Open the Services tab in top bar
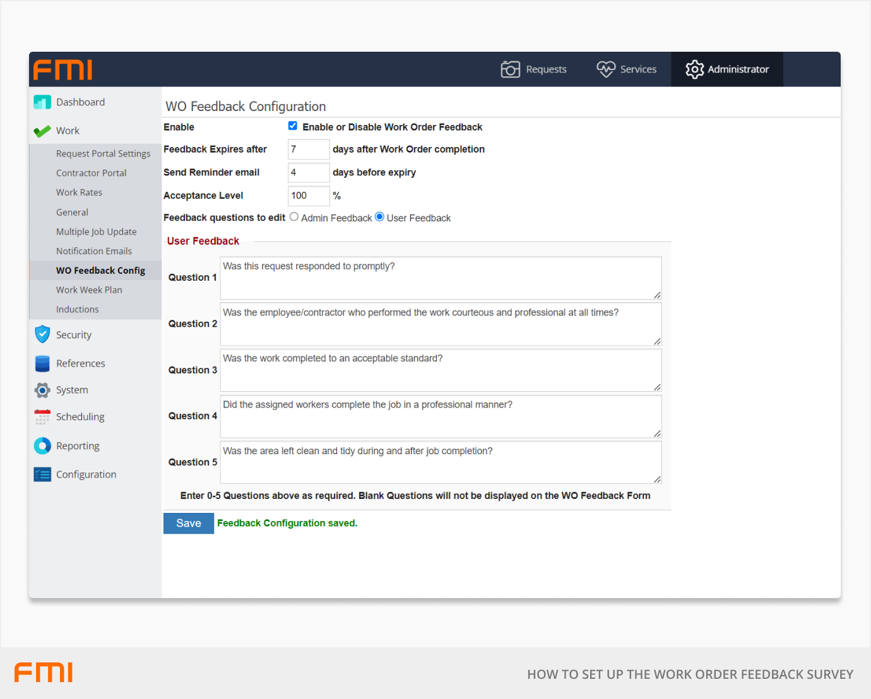The height and width of the screenshot is (699, 871). tap(627, 69)
